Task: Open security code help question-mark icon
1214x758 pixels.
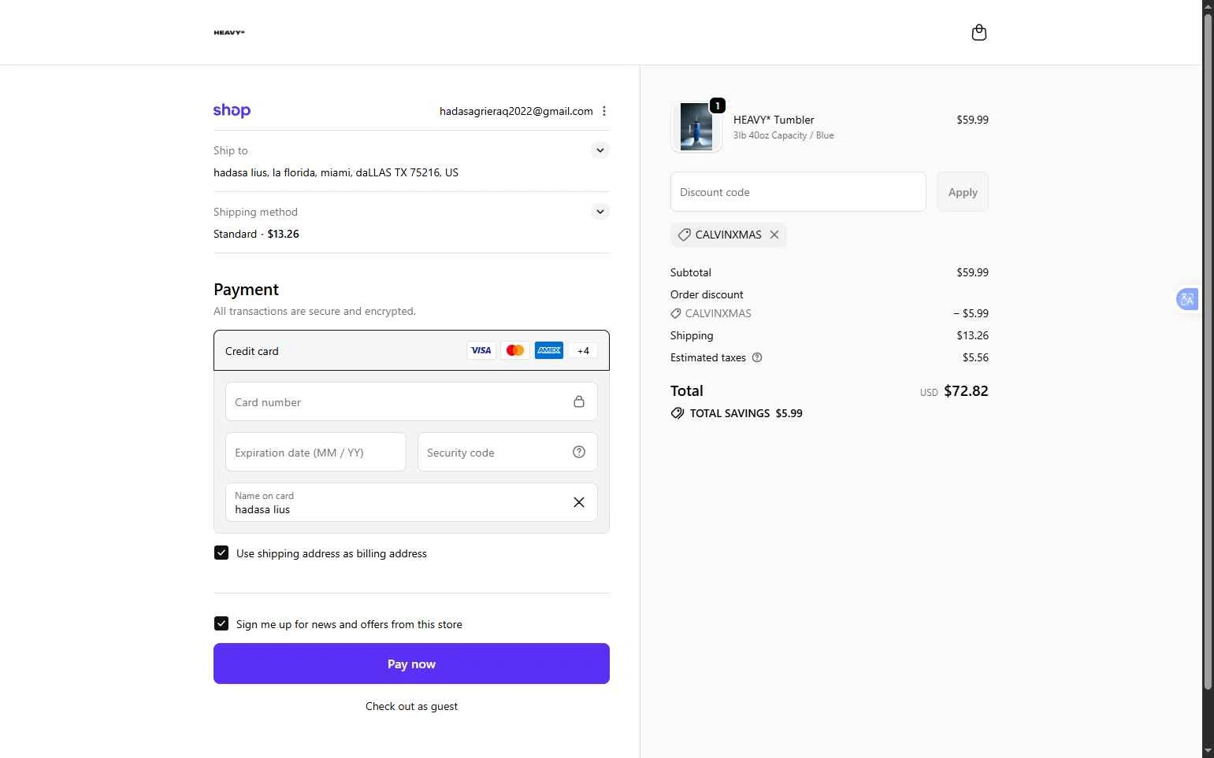Action: (579, 452)
